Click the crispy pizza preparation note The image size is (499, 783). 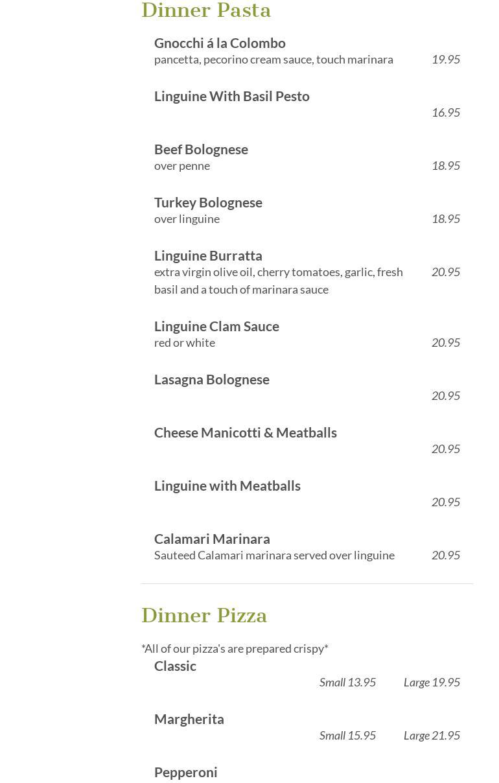(235, 648)
